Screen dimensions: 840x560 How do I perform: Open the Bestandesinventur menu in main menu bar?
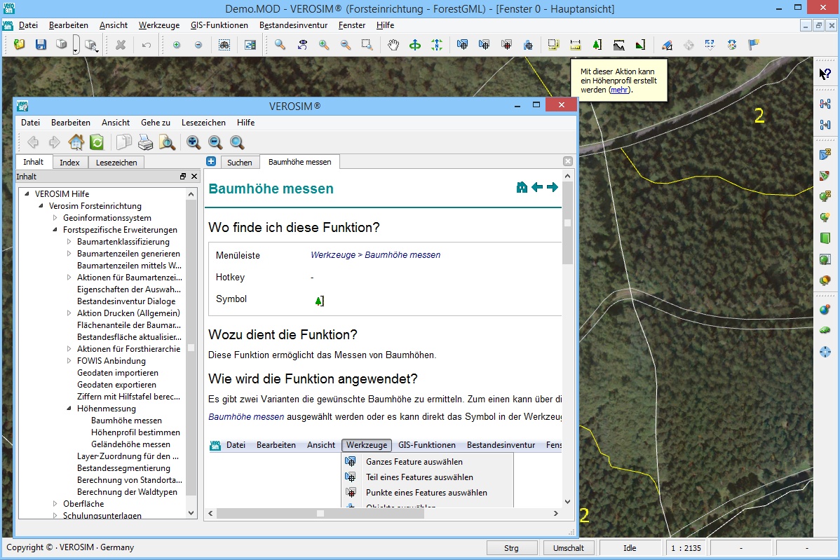[x=294, y=25]
